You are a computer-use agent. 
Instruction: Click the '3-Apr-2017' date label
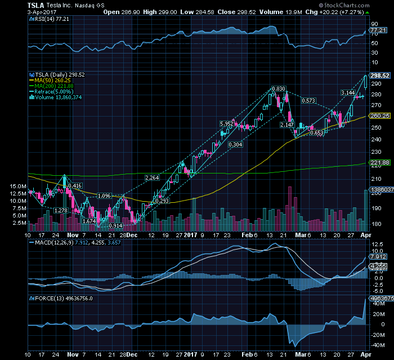42,12
